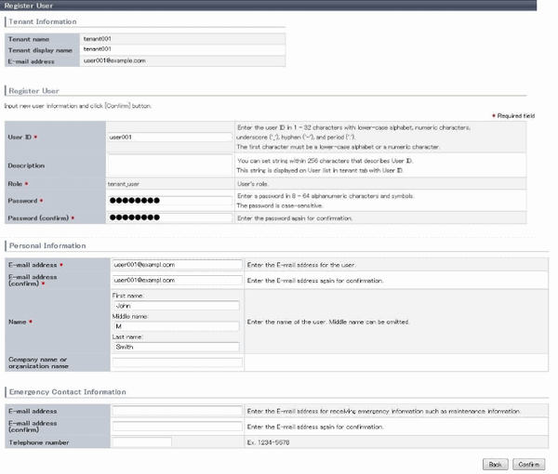Select the Emergency Contact E-mail address (confirm) field
This screenshot has width=558, height=474.
click(176, 426)
